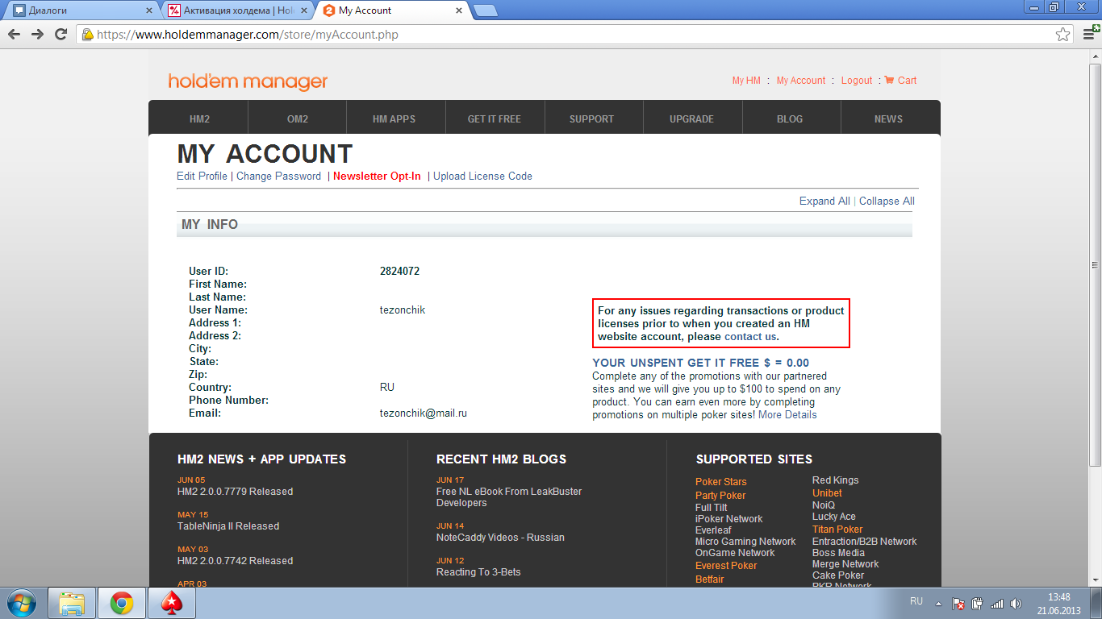Click Everest Poker supported site
The width and height of the screenshot is (1102, 619).
[726, 565]
